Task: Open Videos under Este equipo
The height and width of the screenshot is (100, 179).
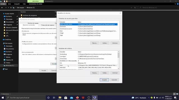Action: point(8,63)
